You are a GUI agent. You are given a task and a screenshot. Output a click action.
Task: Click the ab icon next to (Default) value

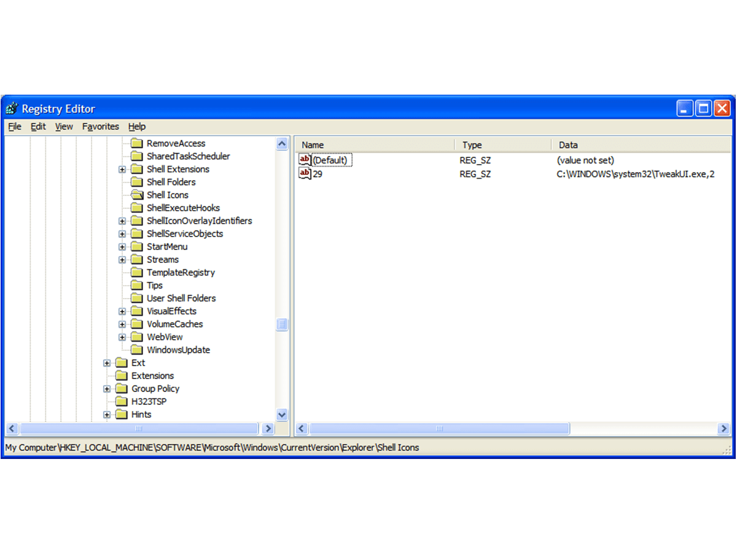(305, 159)
